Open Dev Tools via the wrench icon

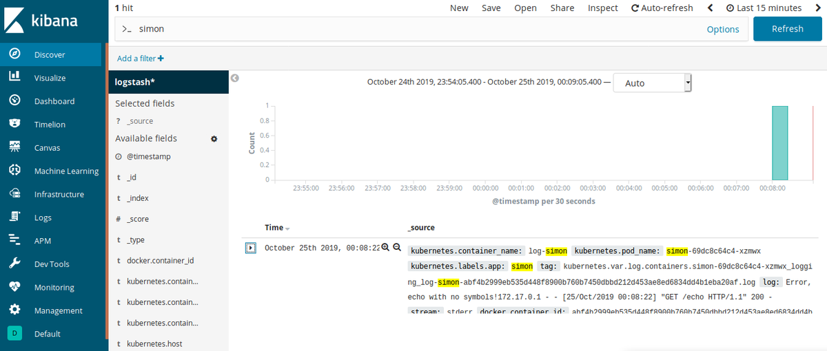tap(14, 264)
